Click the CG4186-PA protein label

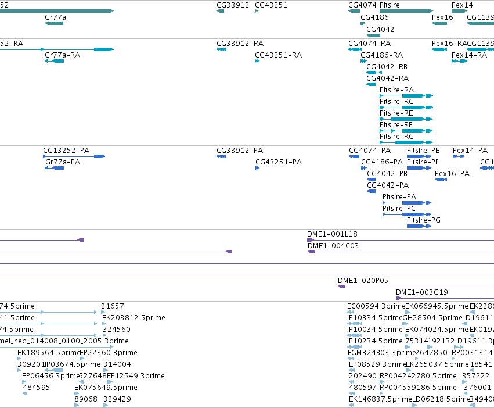[x=382, y=162]
